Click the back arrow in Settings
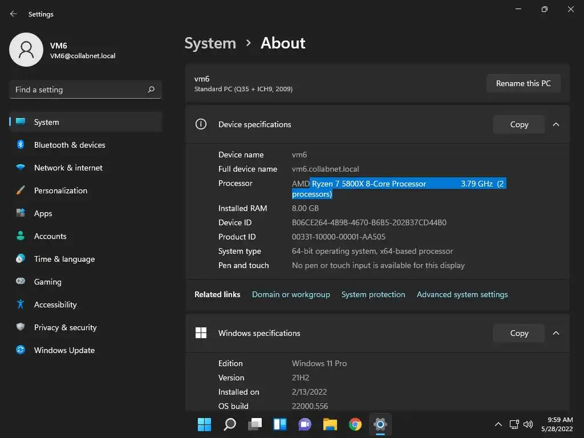This screenshot has width=584, height=438. (x=14, y=14)
